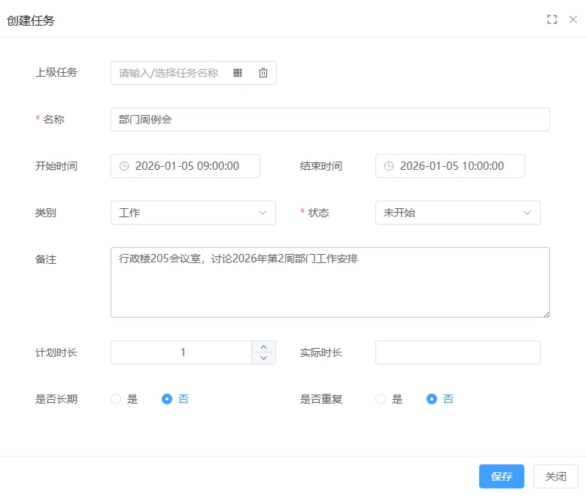Open the 类别 dropdown showing 工作
The image size is (586, 496).
(x=193, y=213)
